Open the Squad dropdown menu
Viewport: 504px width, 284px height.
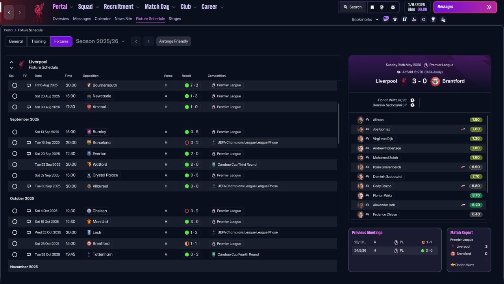(89, 7)
